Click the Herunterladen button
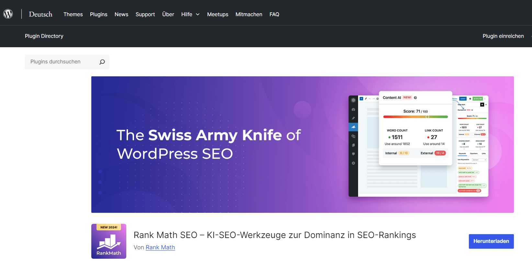This screenshot has width=532, height=261. (x=491, y=241)
